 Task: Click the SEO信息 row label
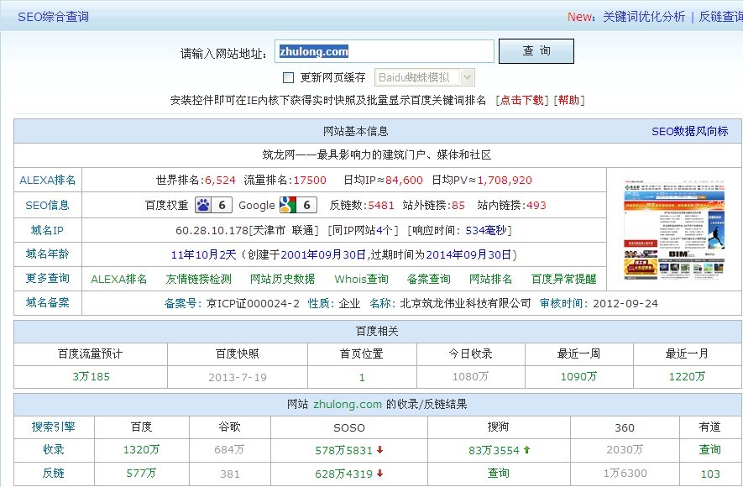pyautogui.click(x=47, y=205)
